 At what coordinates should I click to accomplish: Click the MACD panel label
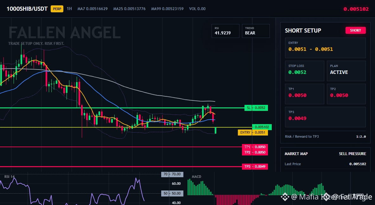click(x=196, y=177)
